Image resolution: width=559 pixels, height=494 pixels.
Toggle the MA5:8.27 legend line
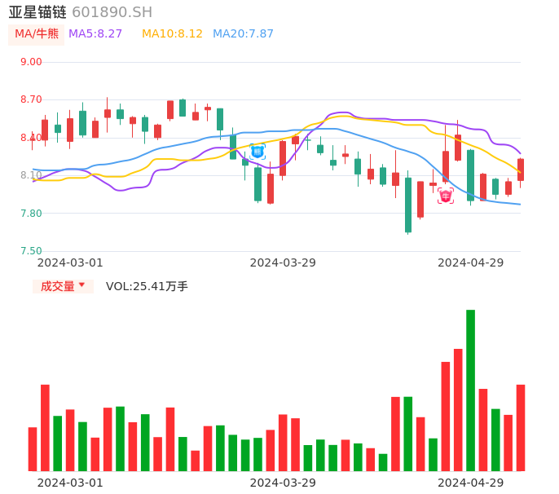pos(95,34)
